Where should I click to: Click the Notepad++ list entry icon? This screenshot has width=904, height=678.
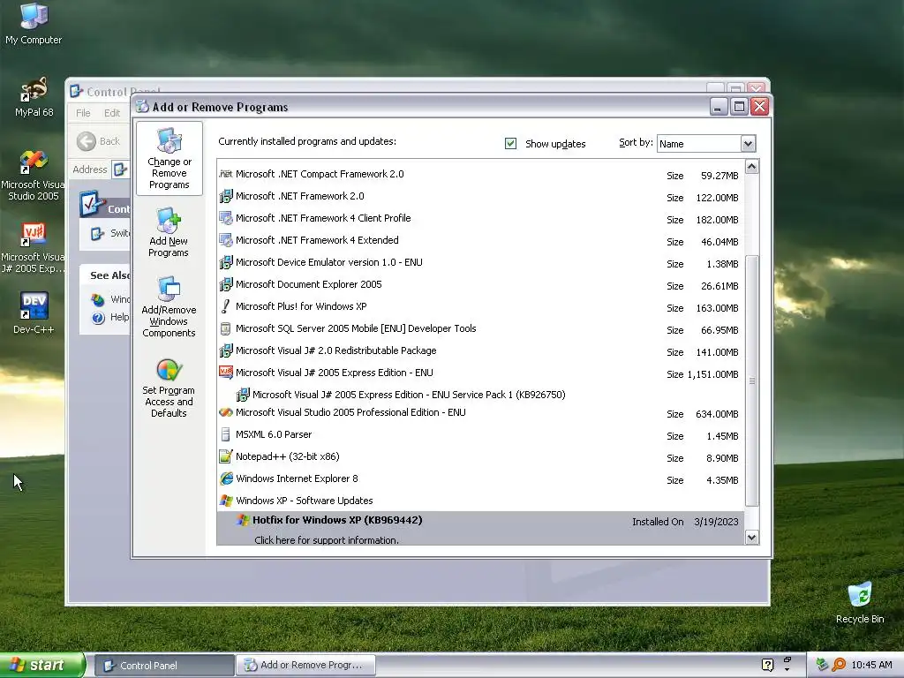(x=226, y=456)
